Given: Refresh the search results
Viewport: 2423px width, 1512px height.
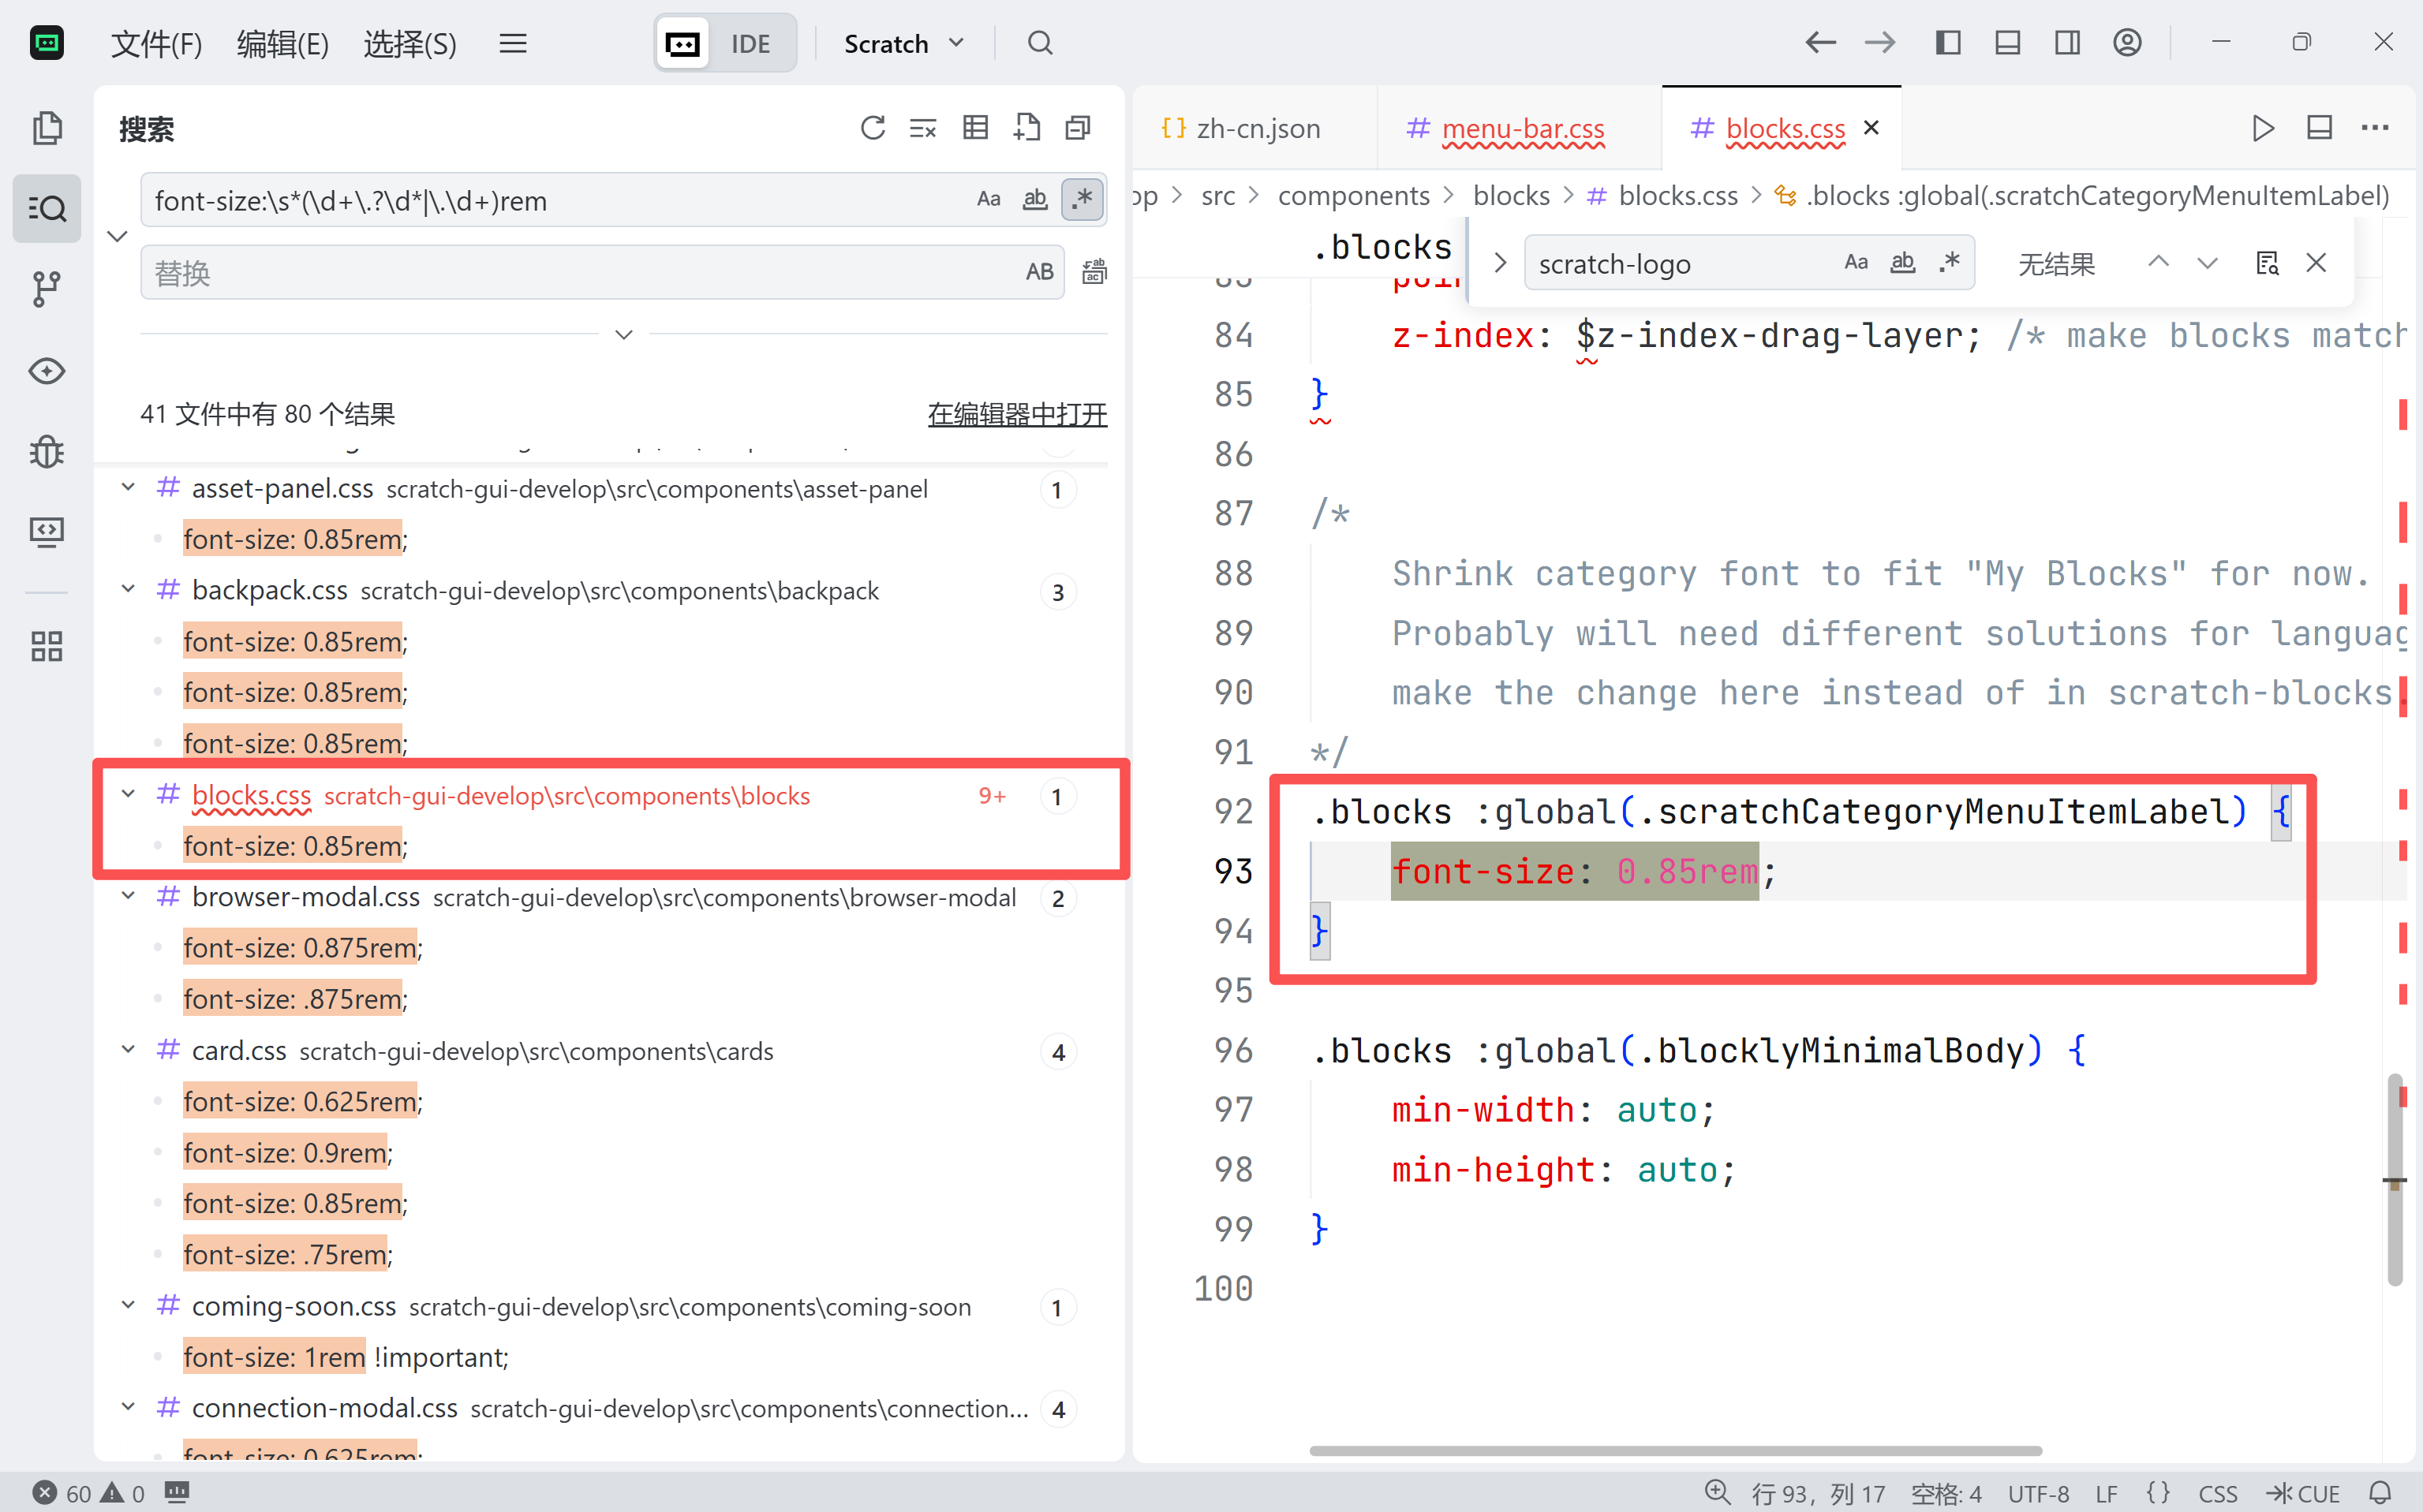Looking at the screenshot, I should click(x=873, y=128).
